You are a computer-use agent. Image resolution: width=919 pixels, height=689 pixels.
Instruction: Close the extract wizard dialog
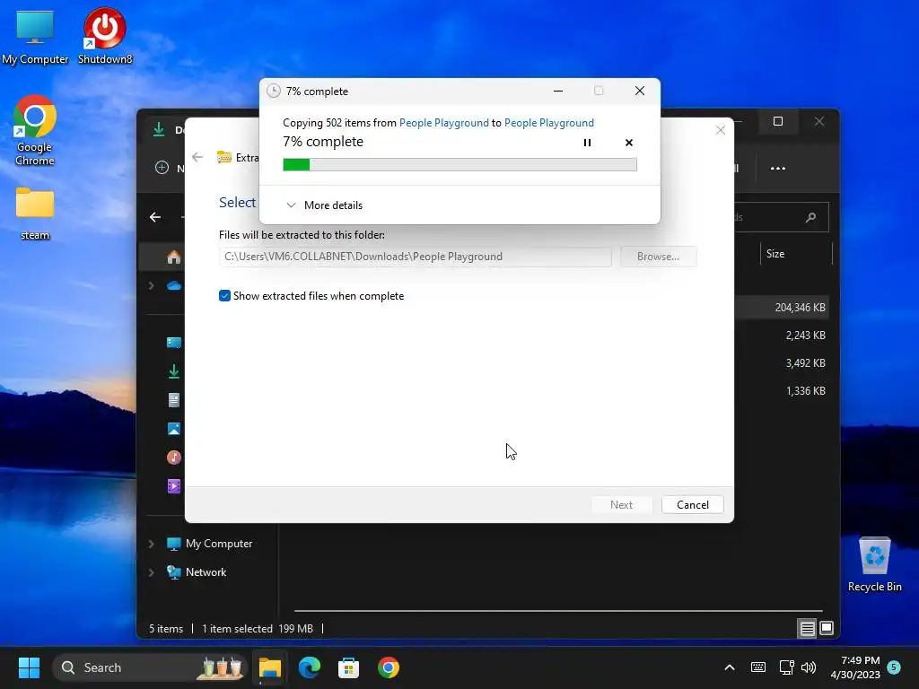coord(721,130)
